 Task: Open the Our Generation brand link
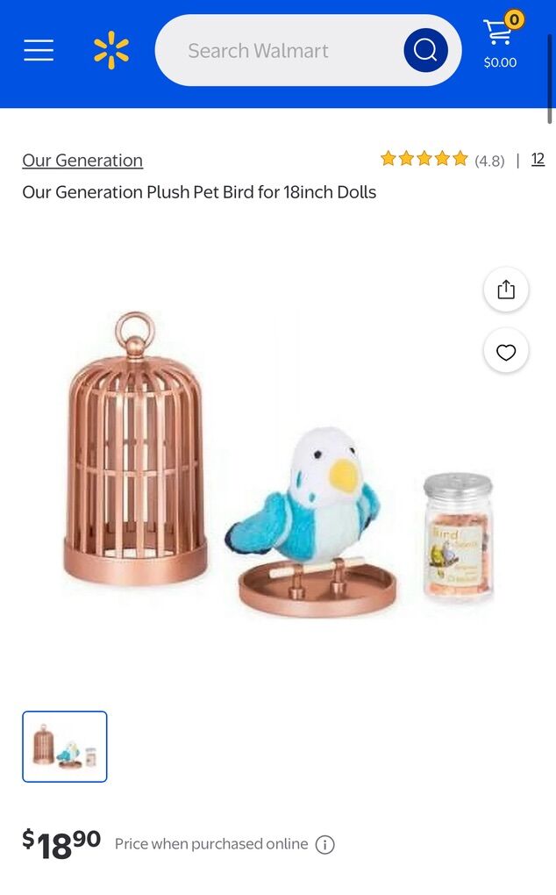coord(82,161)
